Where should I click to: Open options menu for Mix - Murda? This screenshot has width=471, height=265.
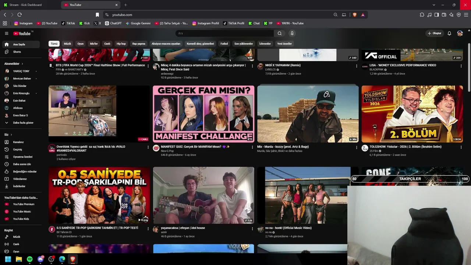[356, 147]
